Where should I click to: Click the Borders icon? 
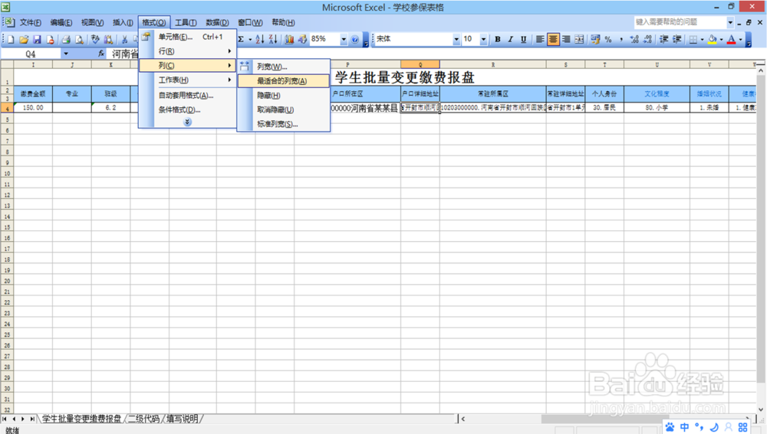693,40
